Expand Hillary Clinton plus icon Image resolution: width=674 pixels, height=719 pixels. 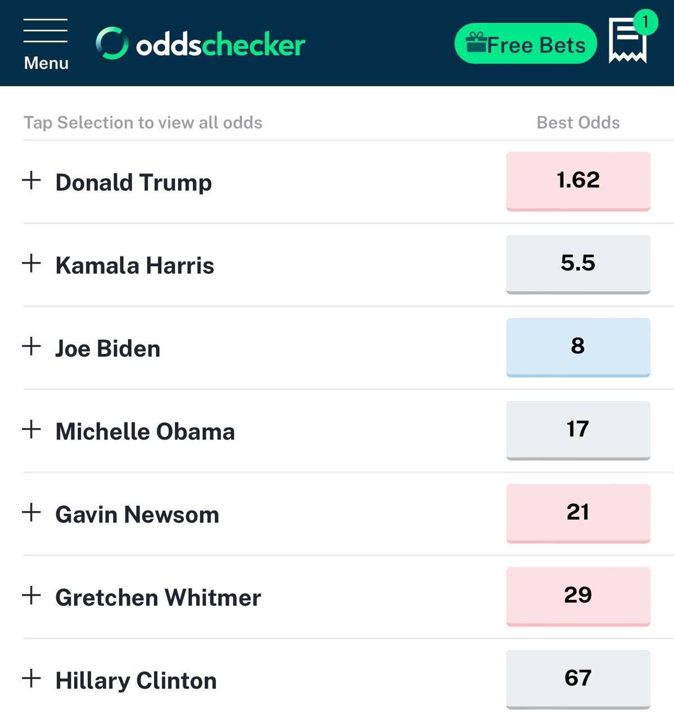tap(31, 679)
